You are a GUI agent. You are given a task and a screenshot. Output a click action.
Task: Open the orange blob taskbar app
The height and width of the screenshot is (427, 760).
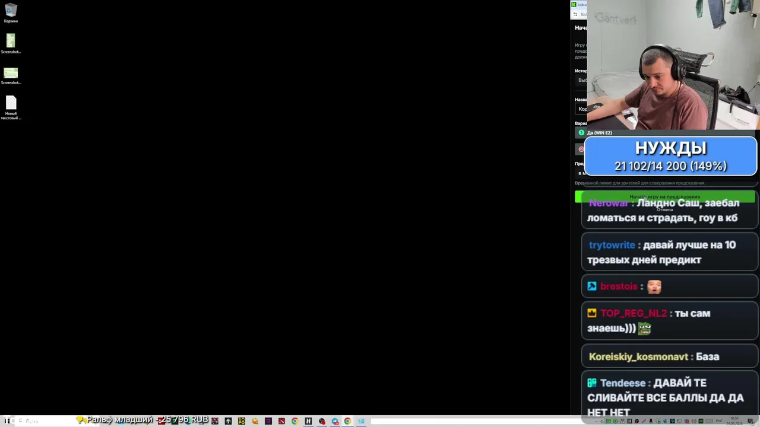(x=255, y=421)
